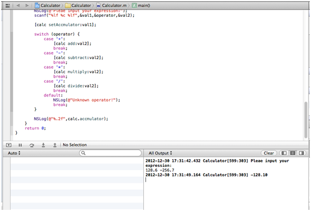Image resolution: width=311 pixels, height=211 pixels.
Task: Click the '[calc add:val2];' code line
Action: (72, 44)
